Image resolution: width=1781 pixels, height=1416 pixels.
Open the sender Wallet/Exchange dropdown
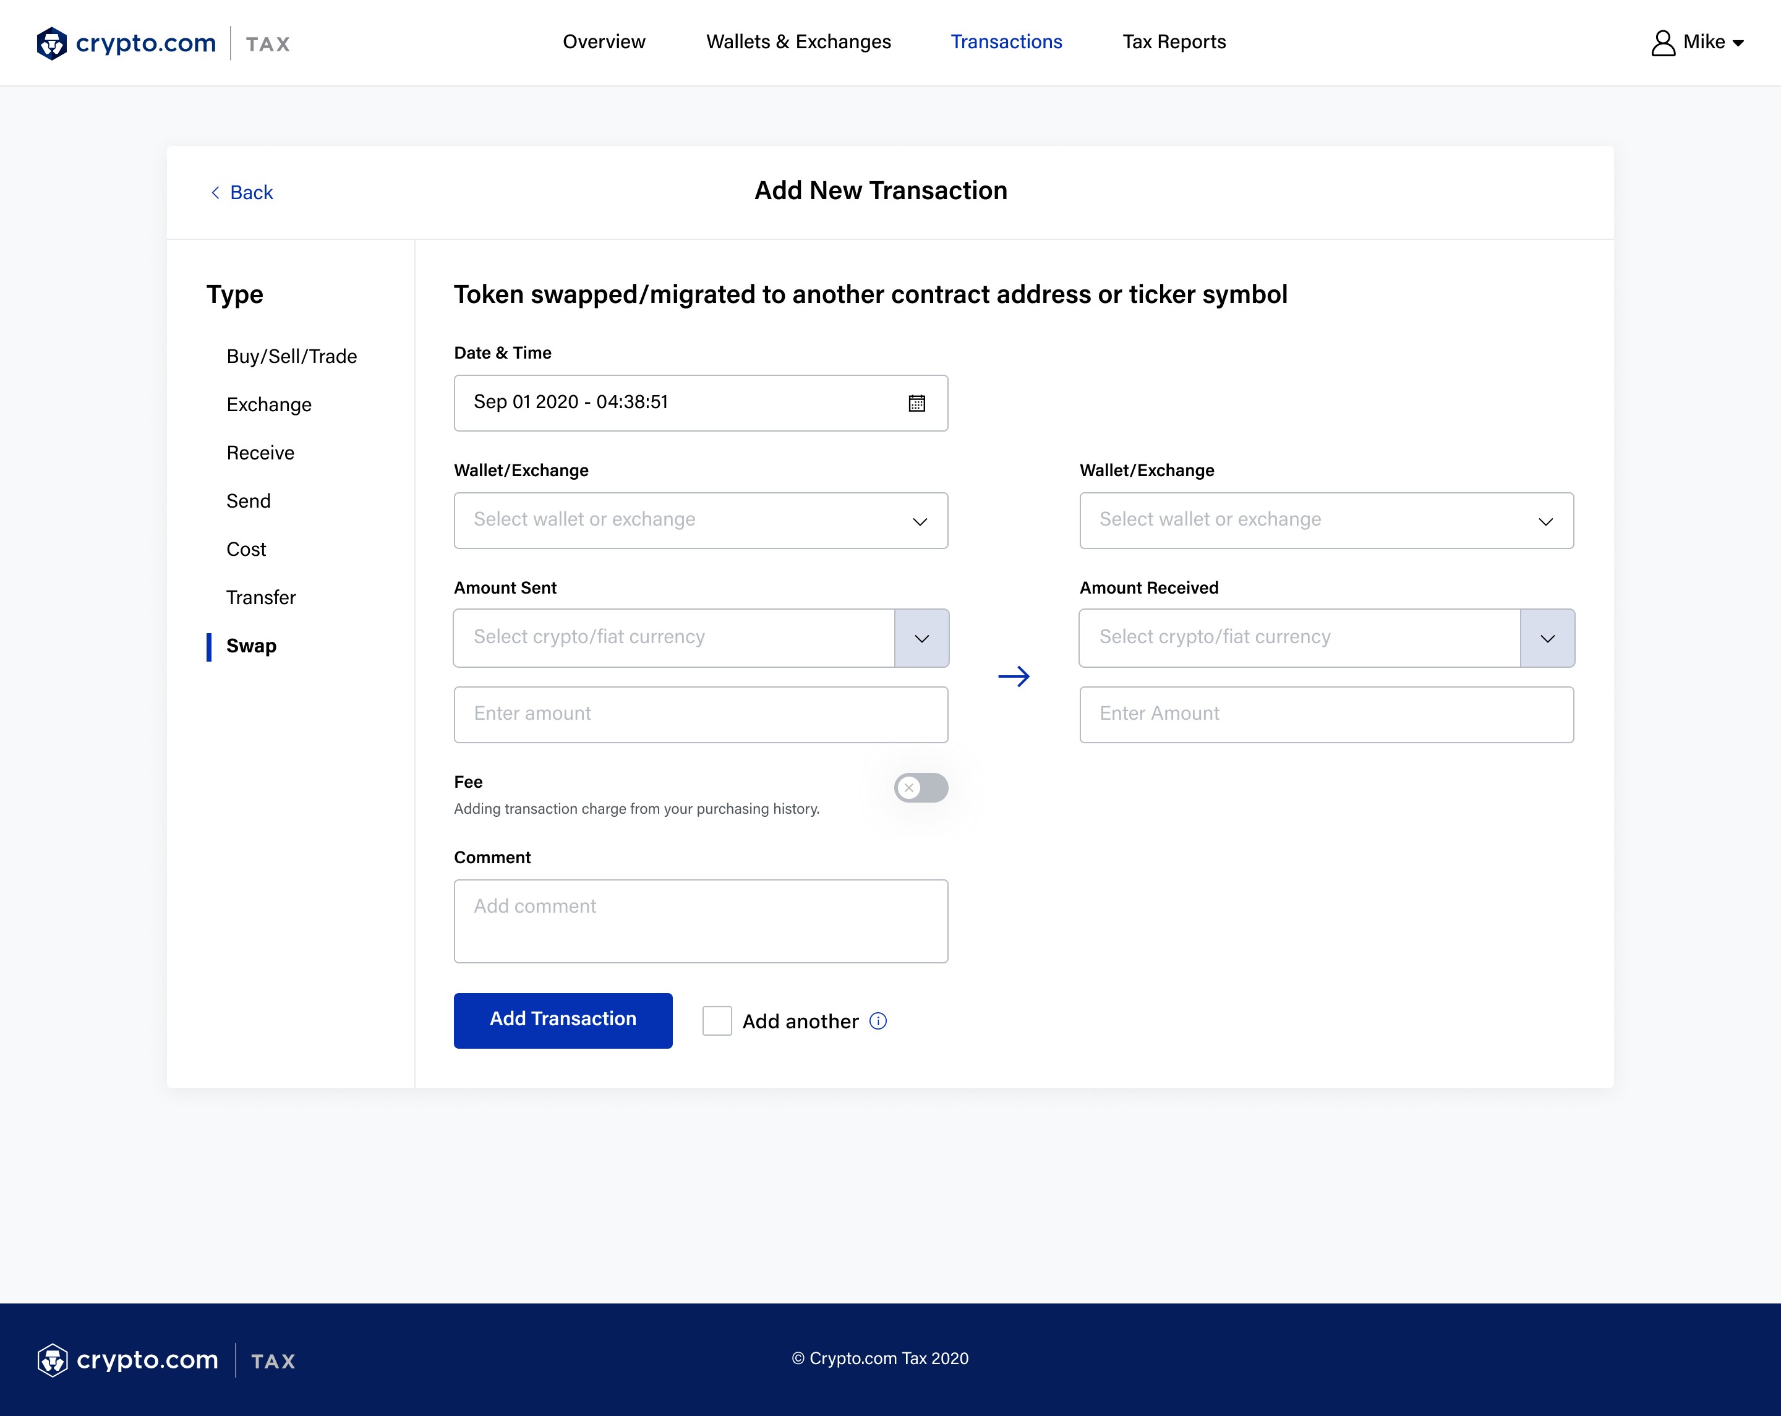[x=701, y=521]
